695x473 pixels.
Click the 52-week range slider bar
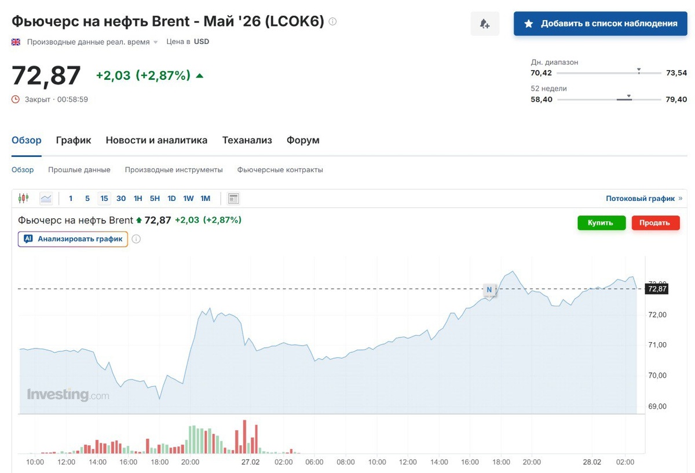pos(609,100)
